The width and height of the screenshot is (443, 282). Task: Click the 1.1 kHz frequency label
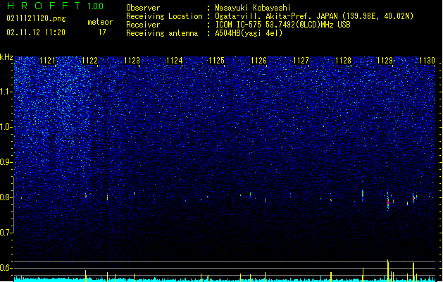tap(6, 92)
